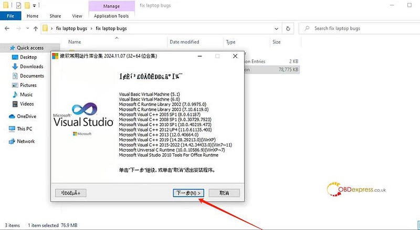420x230 pixels.
Task: Click the Cancel (取消) button in the installer
Action: (x=224, y=193)
